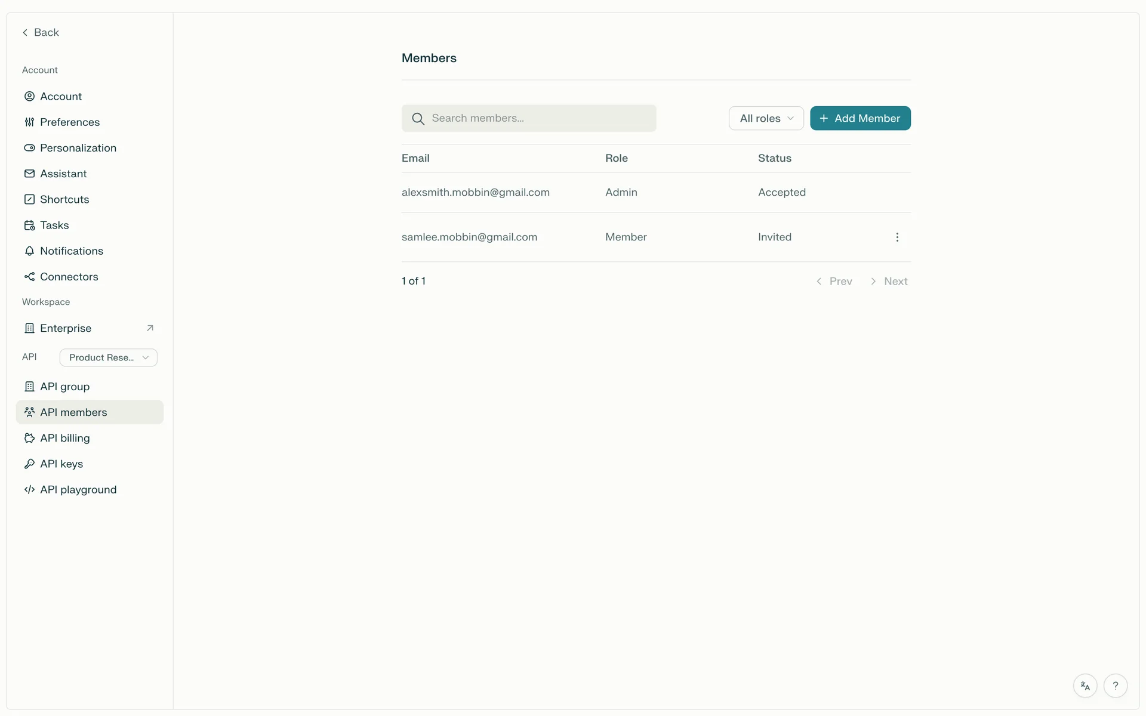The height and width of the screenshot is (716, 1146).
Task: Open Personalization settings
Action: coord(78,148)
